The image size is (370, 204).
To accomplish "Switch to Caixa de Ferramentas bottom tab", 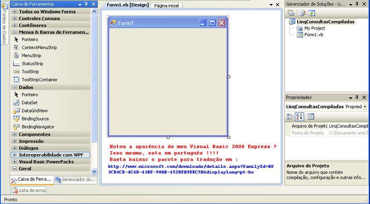I will coord(32,179).
